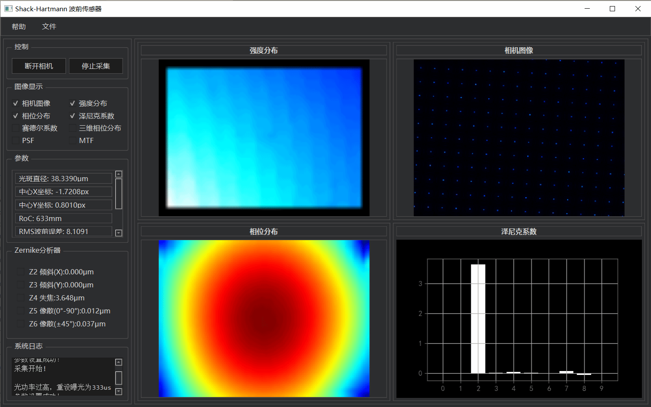Uncheck the 相机图像 checkbox
Image resolution: width=651 pixels, height=407 pixels.
[16, 104]
